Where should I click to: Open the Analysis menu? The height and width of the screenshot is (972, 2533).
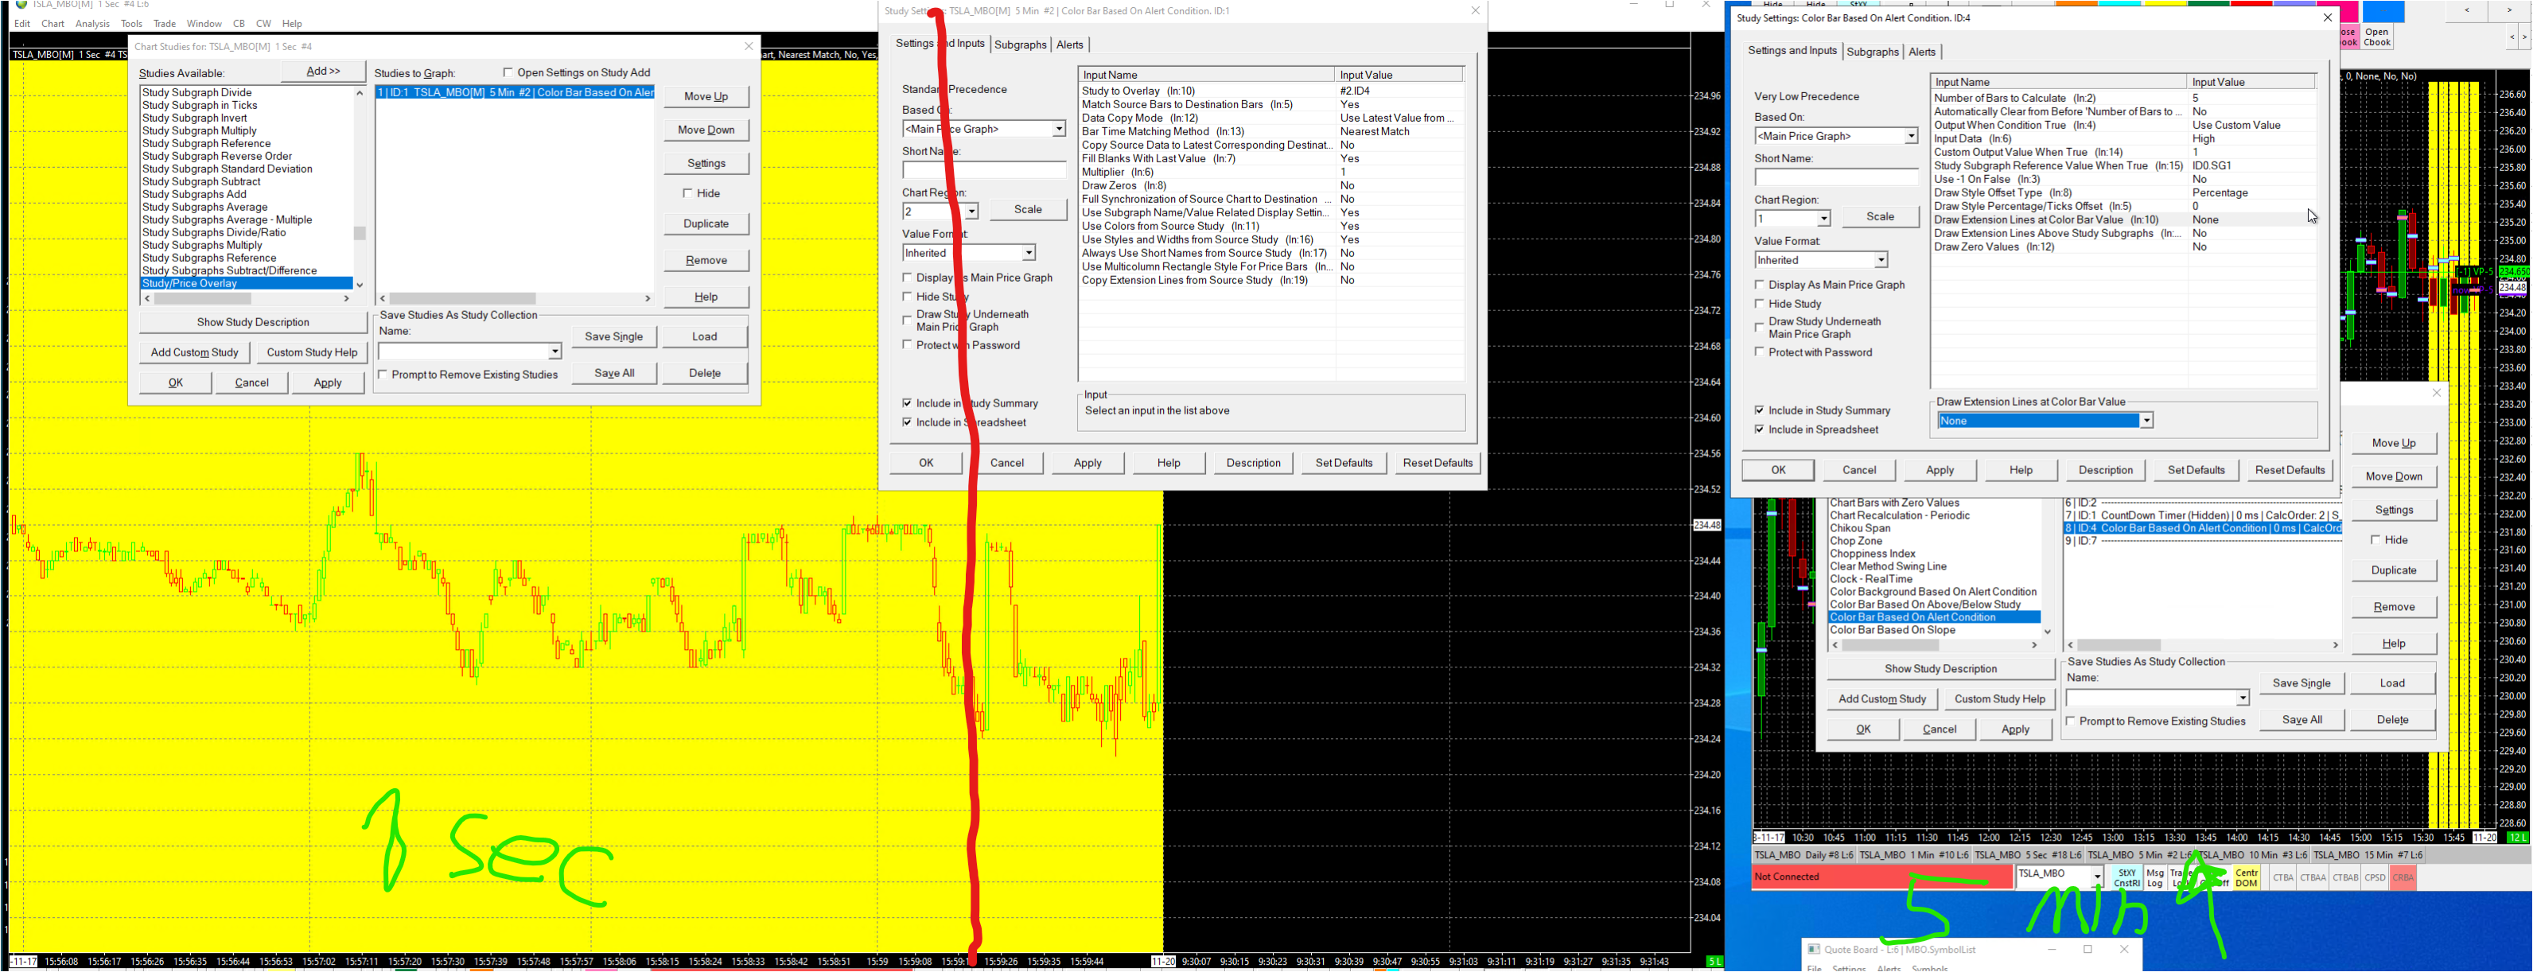click(x=92, y=24)
